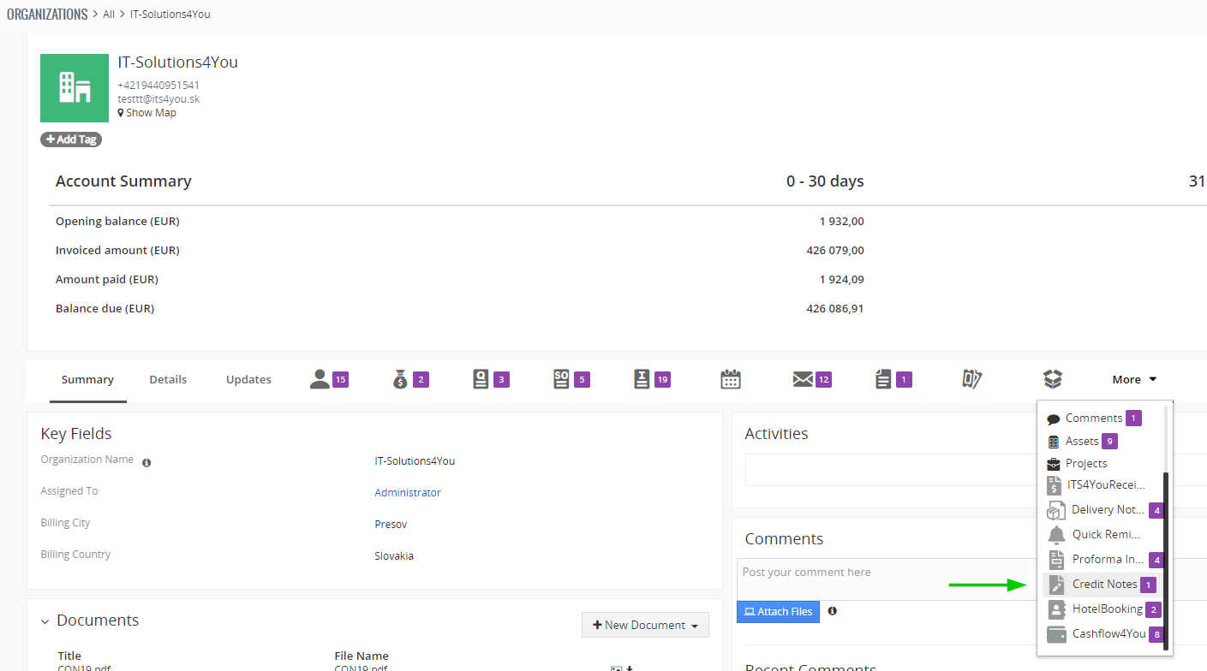Open the Sales Orders tab icon
This screenshot has height=671, width=1207.
pos(561,379)
